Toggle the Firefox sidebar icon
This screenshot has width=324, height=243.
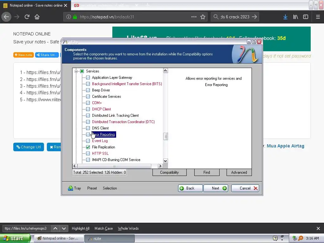pos(306,17)
